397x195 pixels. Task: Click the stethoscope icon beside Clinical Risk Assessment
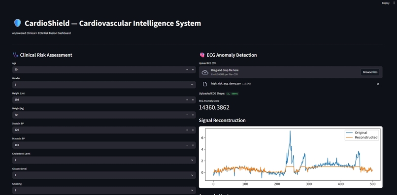coord(15,55)
